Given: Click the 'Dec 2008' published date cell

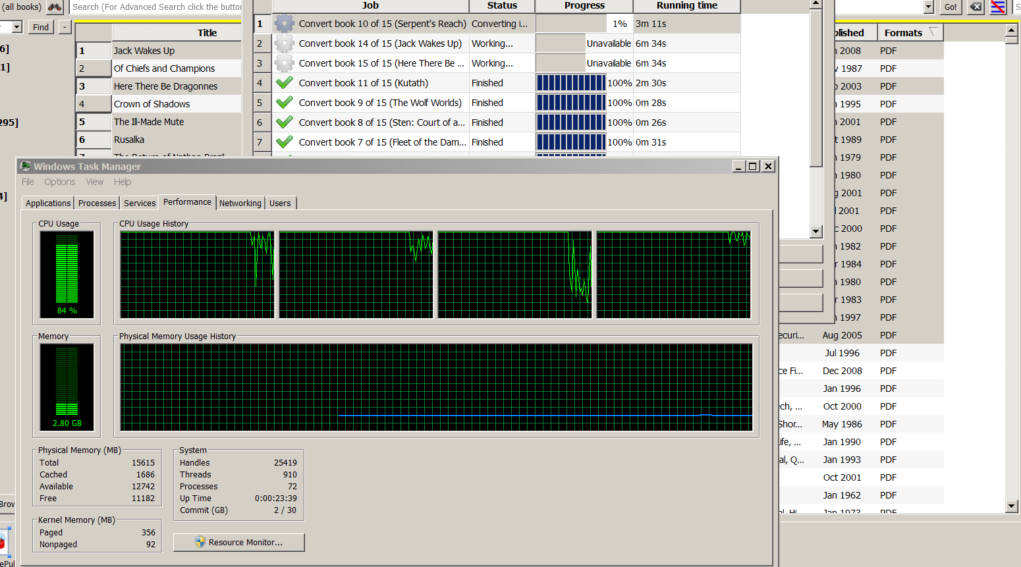Looking at the screenshot, I should [842, 371].
